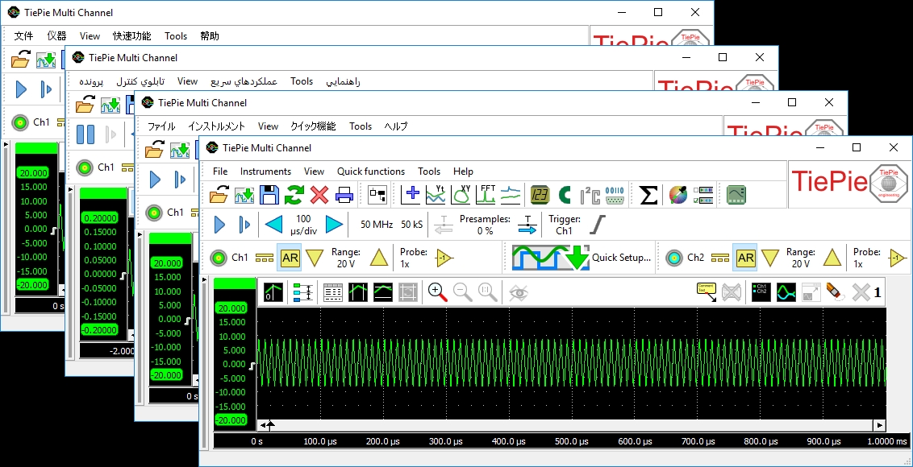Open the I2C analyzer tool

point(590,194)
